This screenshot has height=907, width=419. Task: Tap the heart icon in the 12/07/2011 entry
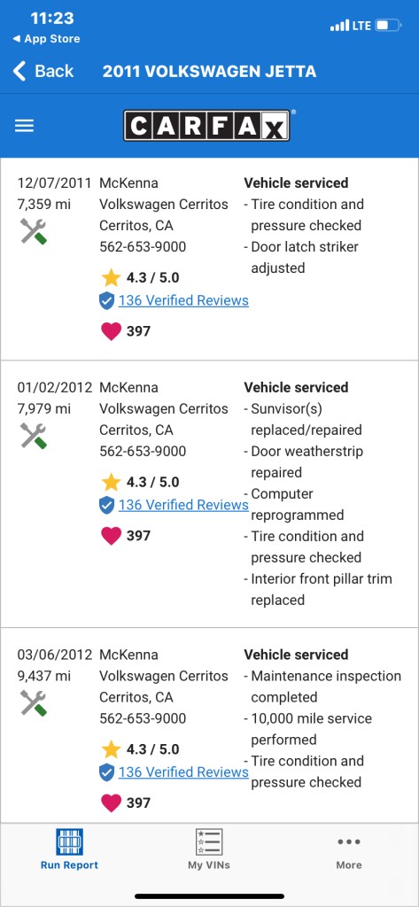111,331
